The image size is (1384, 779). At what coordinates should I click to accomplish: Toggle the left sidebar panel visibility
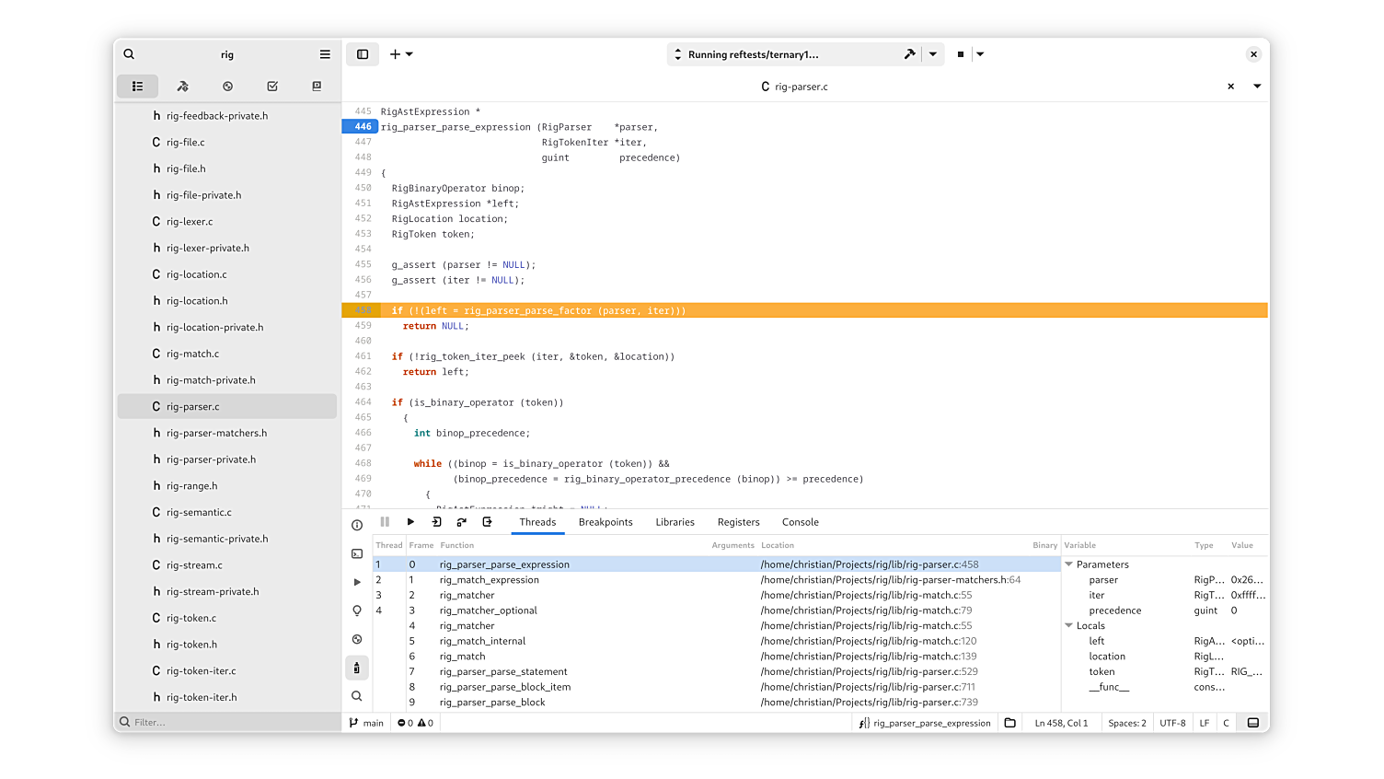tap(363, 54)
